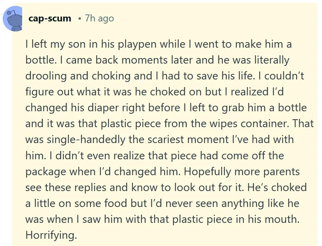Click the word "Horrifying." ending the comment
Screen dimensions: 322x246
(x=51, y=235)
